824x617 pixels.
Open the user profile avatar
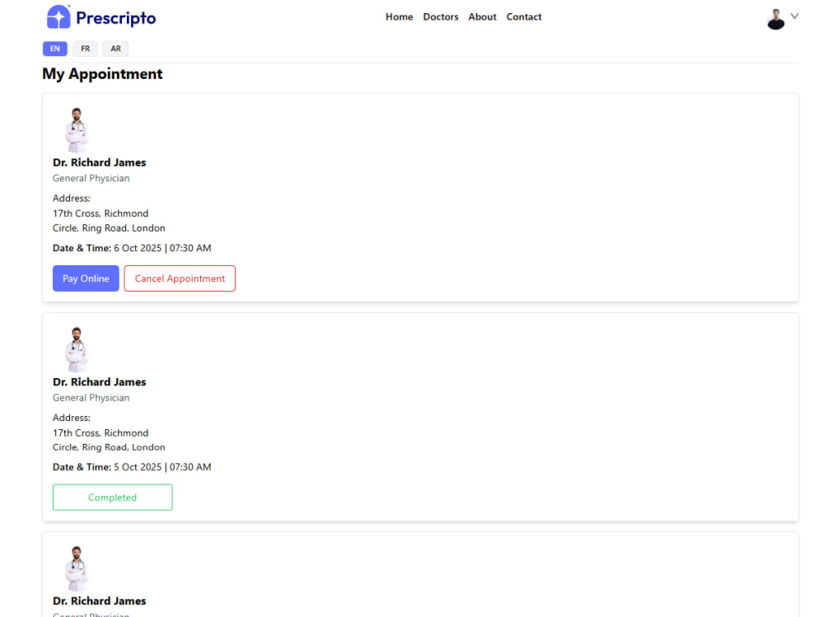(x=775, y=19)
